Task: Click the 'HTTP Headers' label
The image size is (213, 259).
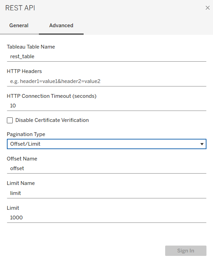Action: tap(24, 71)
